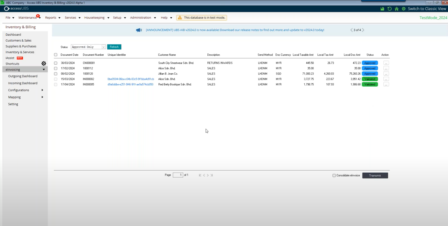Open unique identifier link for IN000002

[x=131, y=79]
